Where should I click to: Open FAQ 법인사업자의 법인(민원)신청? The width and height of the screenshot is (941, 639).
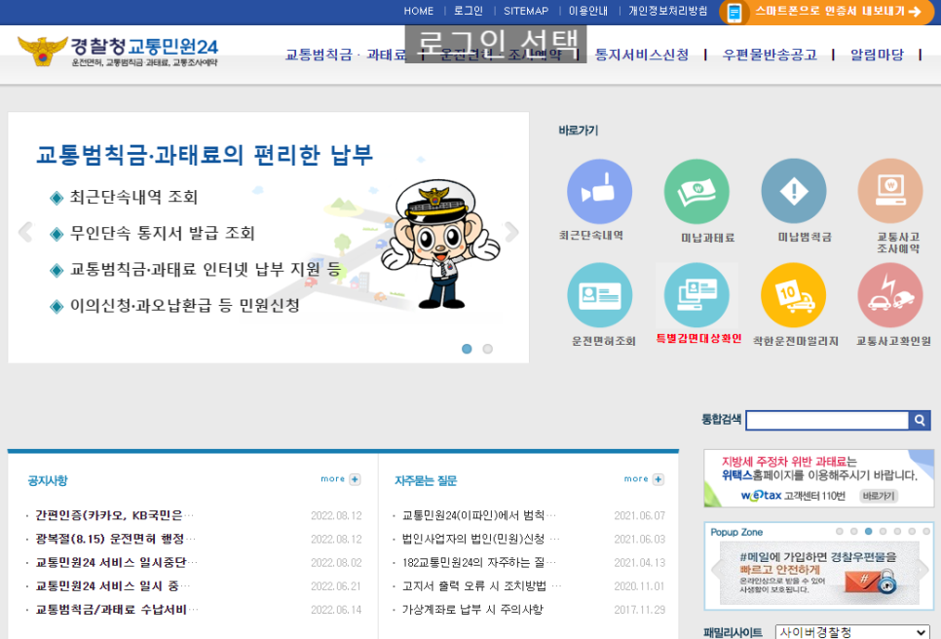480,539
